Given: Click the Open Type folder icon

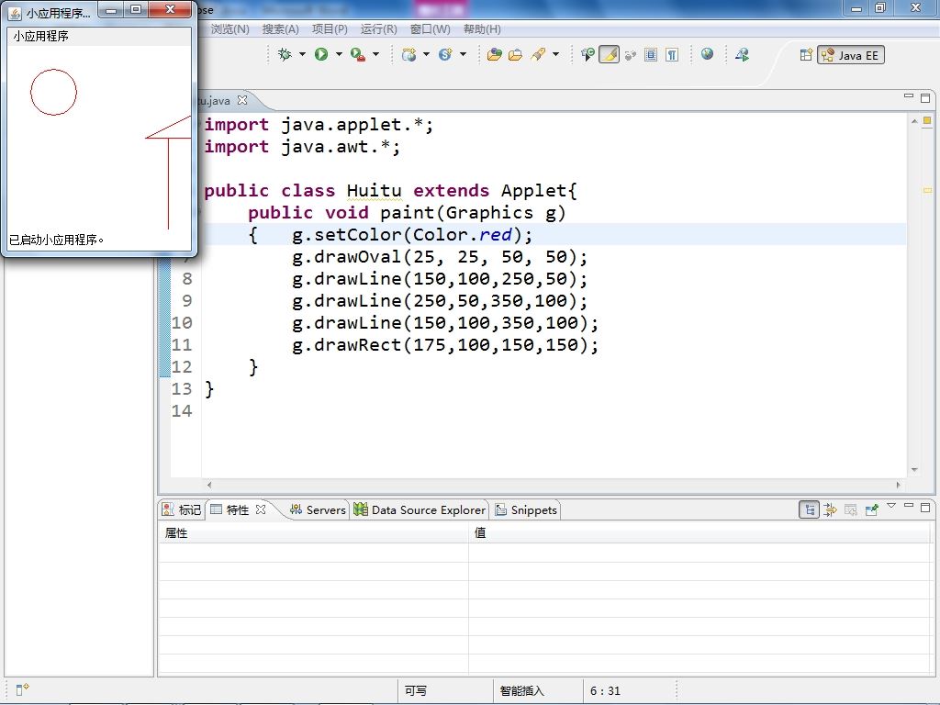Looking at the screenshot, I should tap(494, 54).
